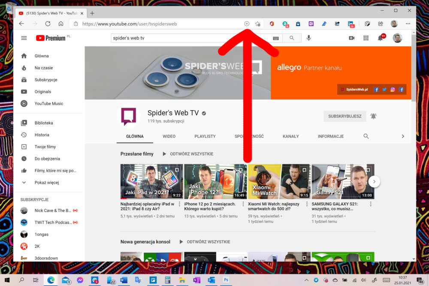
Task: Submit search with the magnifier button
Action: (292, 38)
